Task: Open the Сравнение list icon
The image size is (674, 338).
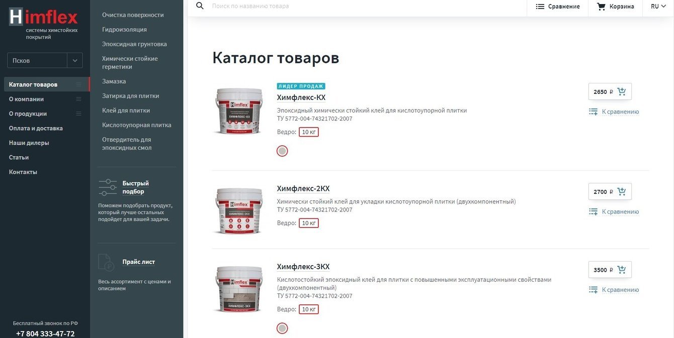Action: (x=540, y=7)
